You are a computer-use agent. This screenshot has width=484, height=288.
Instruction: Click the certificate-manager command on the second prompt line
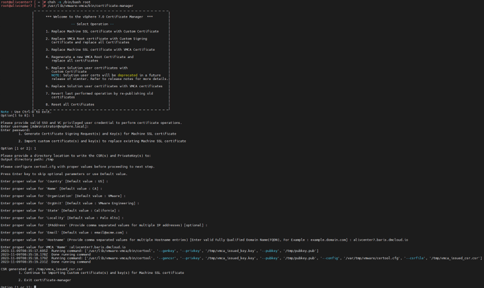pyautogui.click(x=90, y=6)
